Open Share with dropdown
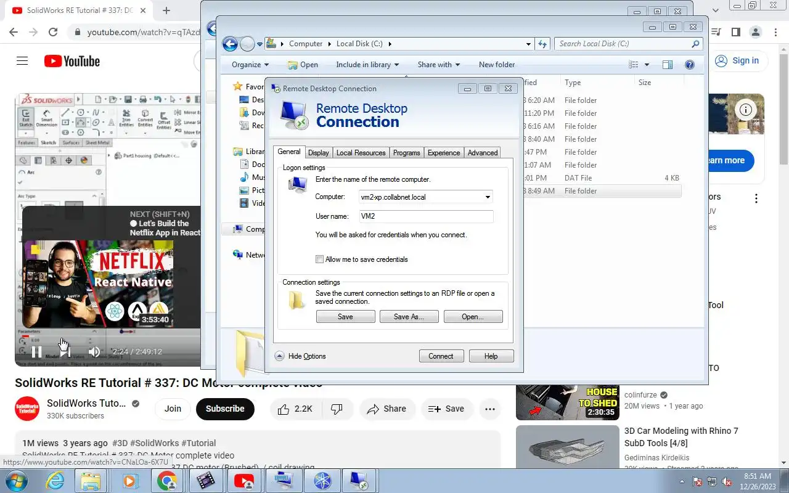The width and height of the screenshot is (789, 493). coord(439,65)
